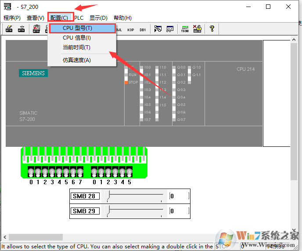Toggle input switch 6 in the first switch group
Screen dimensions: 302x251
[73, 171]
